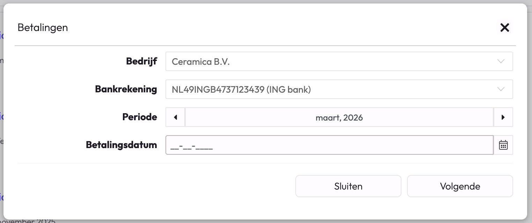532x223 pixels.
Task: Click the chevron arrow in the Bedrijf field
Action: 501,61
